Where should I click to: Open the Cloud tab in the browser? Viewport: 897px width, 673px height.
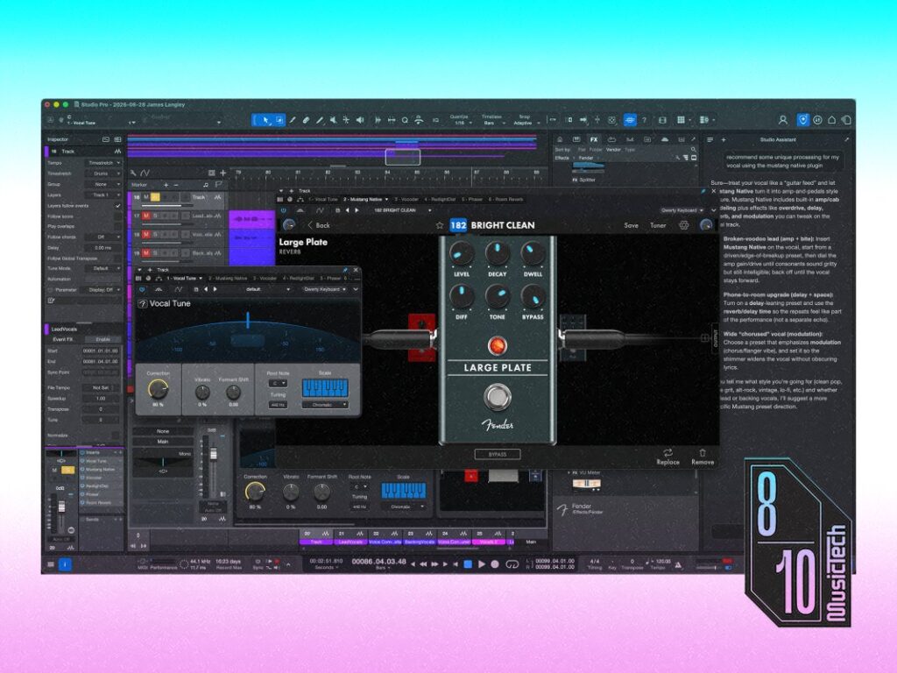tap(664, 139)
